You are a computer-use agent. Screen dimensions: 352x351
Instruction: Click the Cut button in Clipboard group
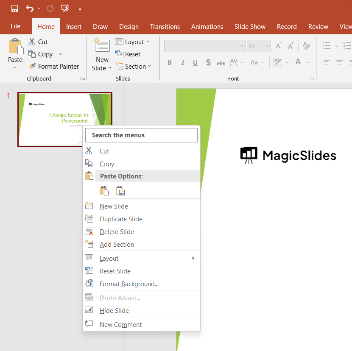tap(38, 42)
